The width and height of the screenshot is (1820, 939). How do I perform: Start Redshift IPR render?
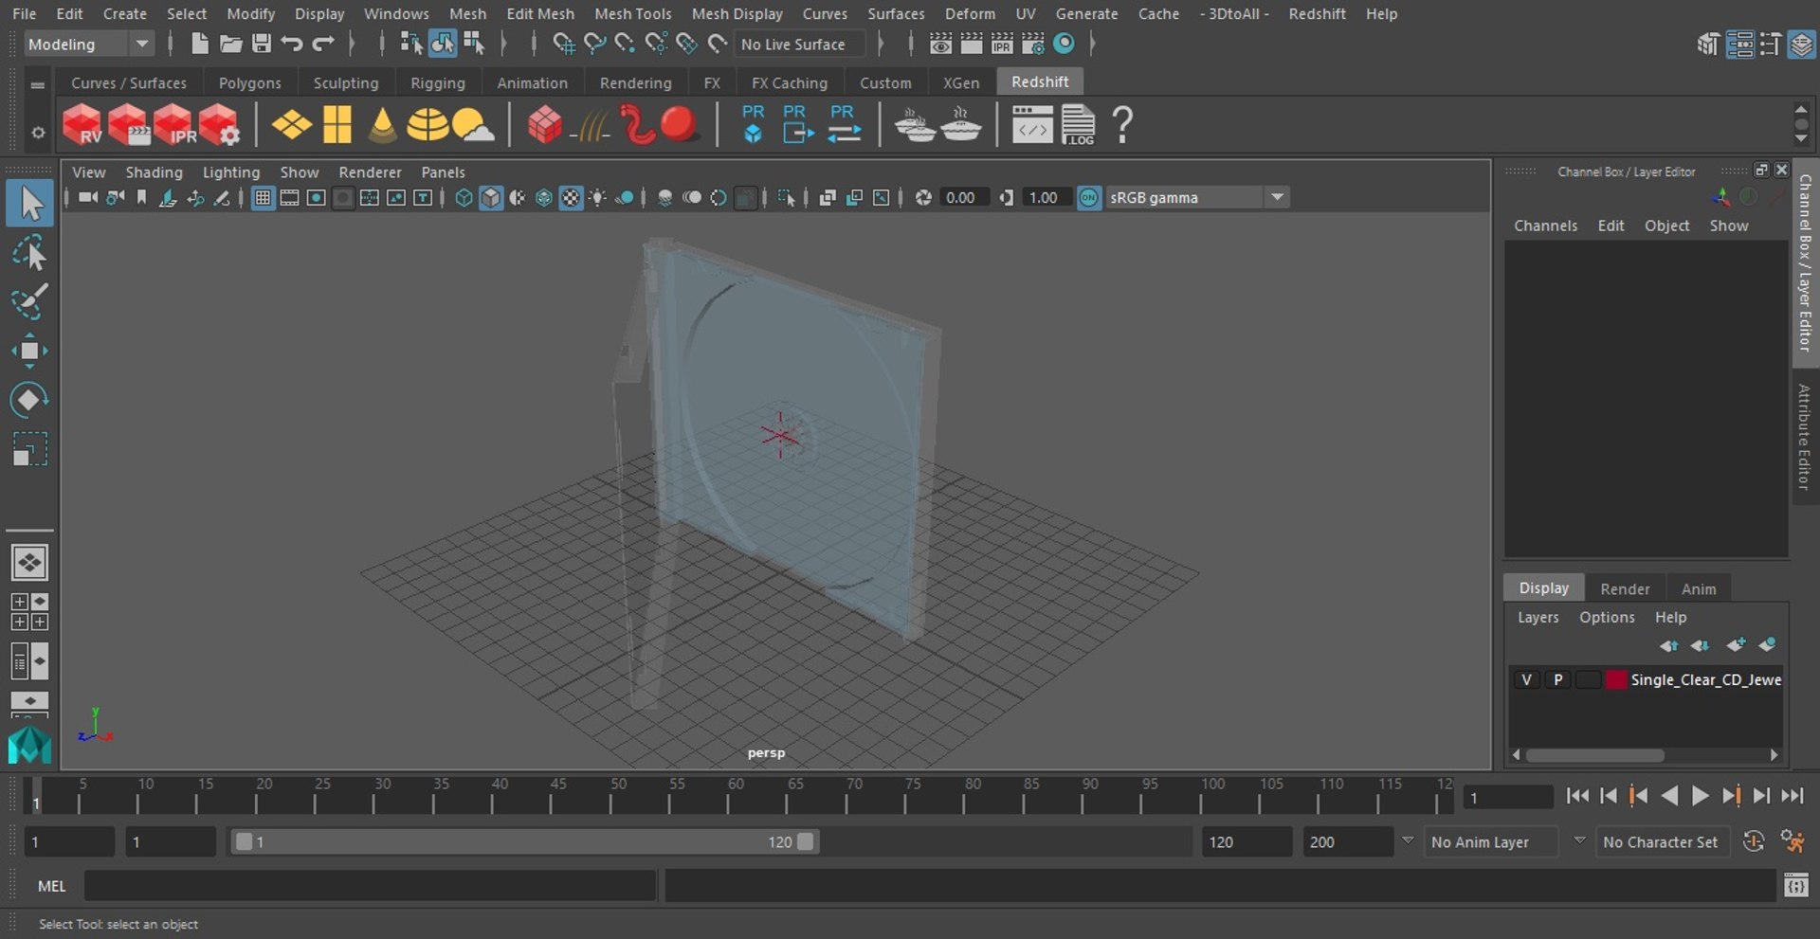(x=173, y=124)
